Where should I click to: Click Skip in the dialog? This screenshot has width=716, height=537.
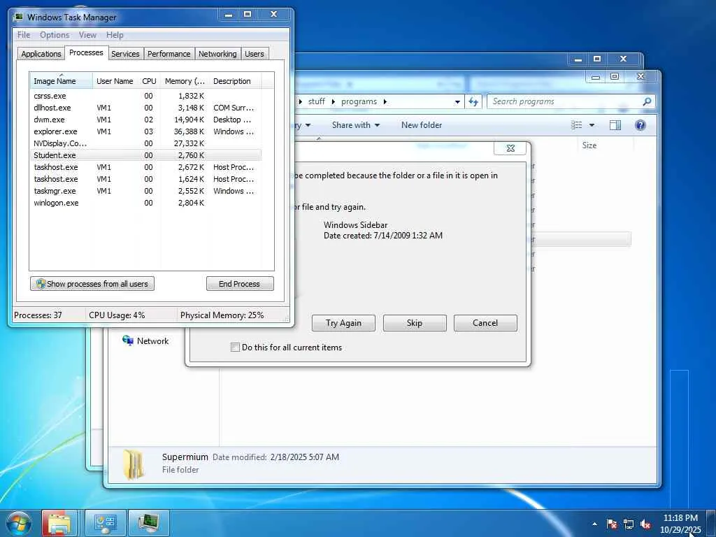[x=415, y=323]
